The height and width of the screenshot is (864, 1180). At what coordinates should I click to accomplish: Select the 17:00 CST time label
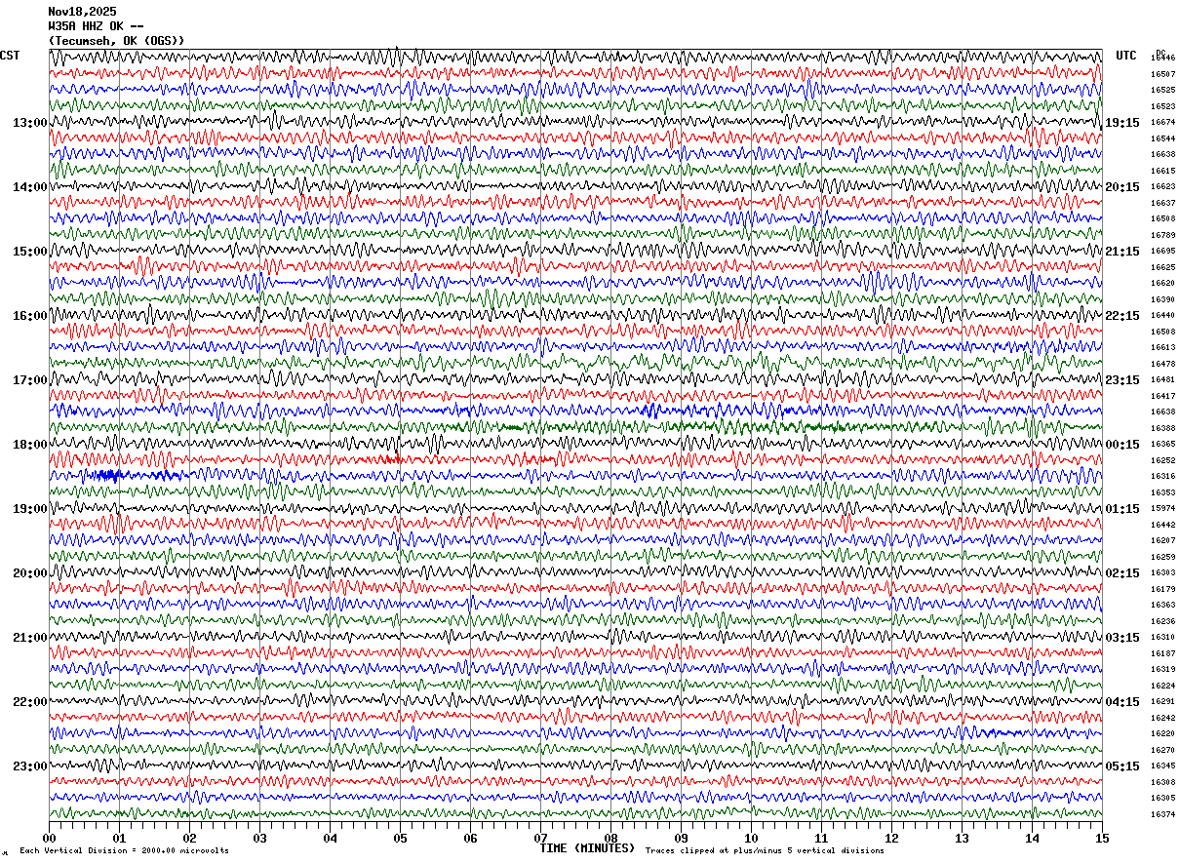pyautogui.click(x=30, y=380)
